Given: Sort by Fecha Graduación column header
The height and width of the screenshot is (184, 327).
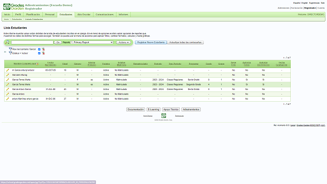Looking at the screenshot, I should [282, 64].
